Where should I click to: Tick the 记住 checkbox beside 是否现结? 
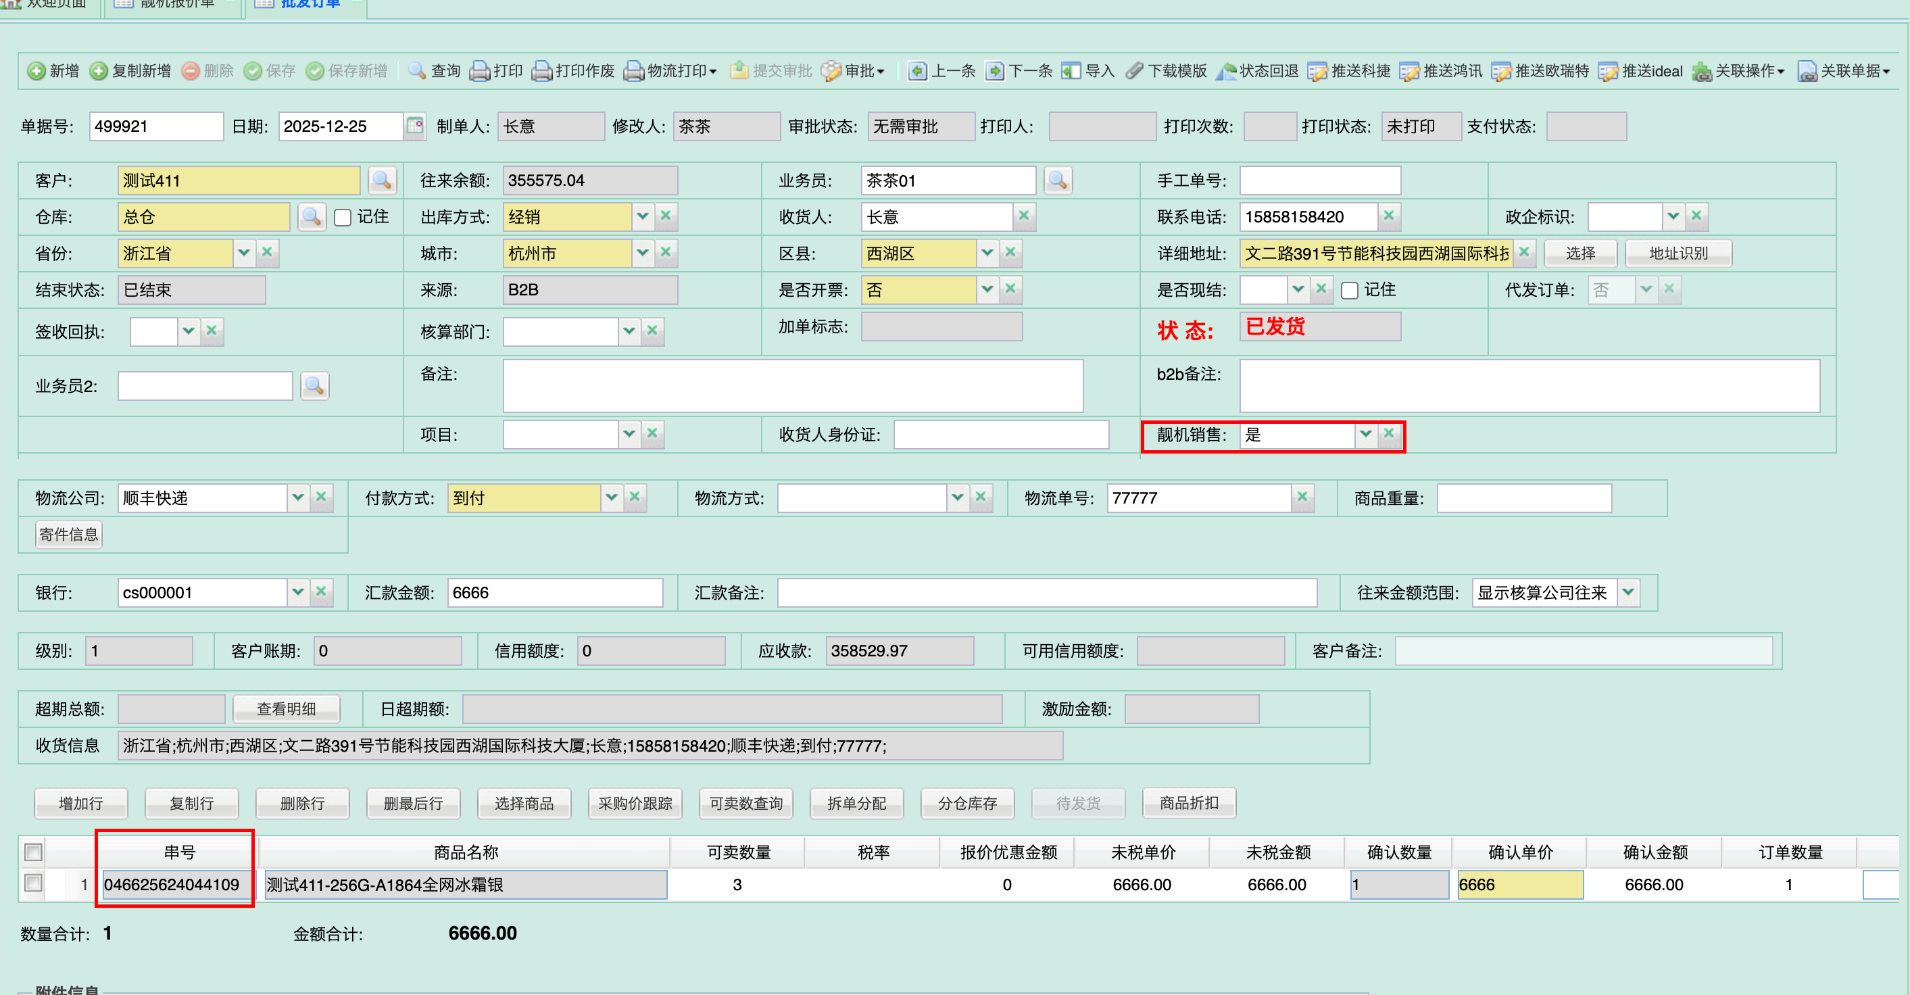pos(1350,290)
